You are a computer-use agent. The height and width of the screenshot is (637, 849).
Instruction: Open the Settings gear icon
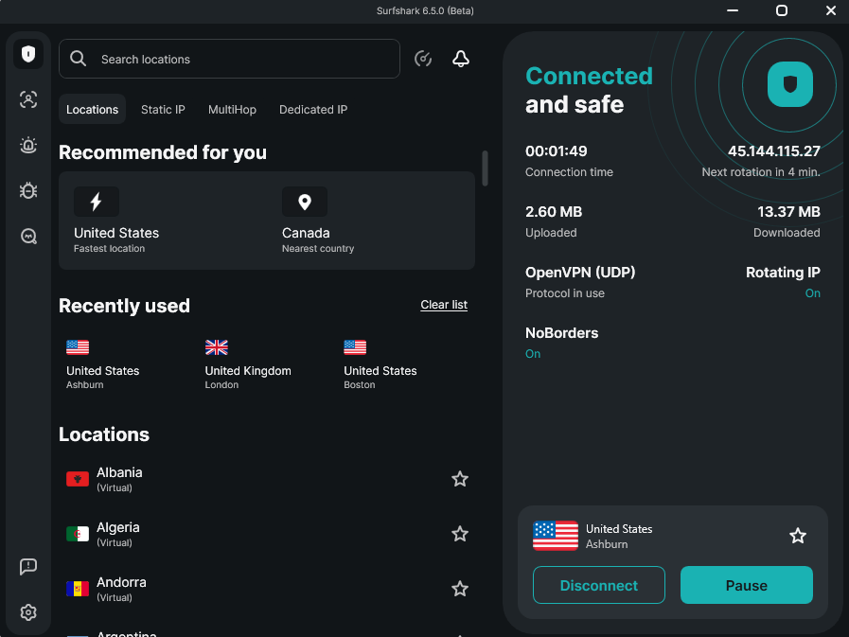(28, 612)
